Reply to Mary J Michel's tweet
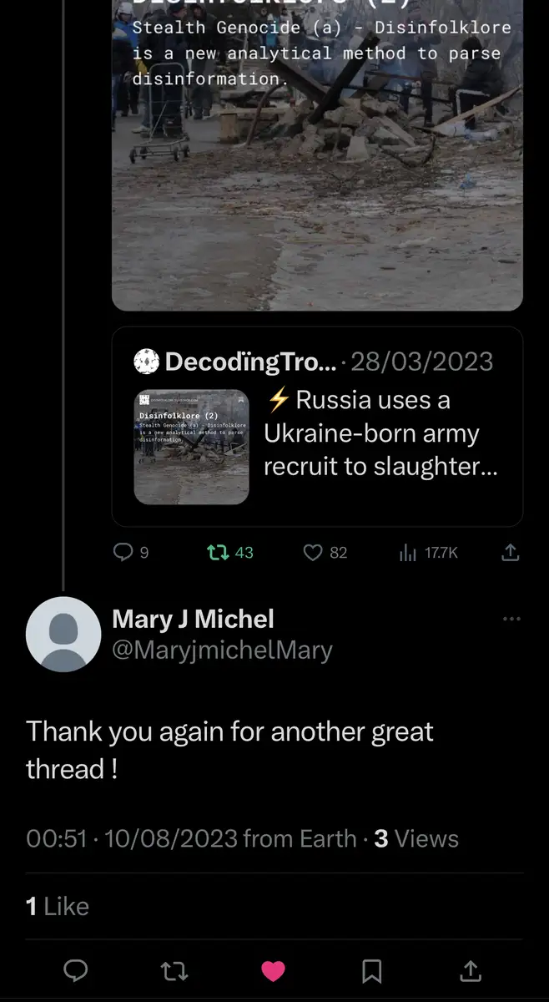The width and height of the screenshot is (549, 1002). [x=77, y=970]
